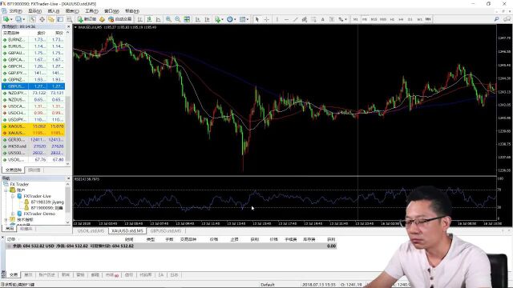Select the horizontal line drawing tool
513x288 pixels.
[x=286, y=19]
